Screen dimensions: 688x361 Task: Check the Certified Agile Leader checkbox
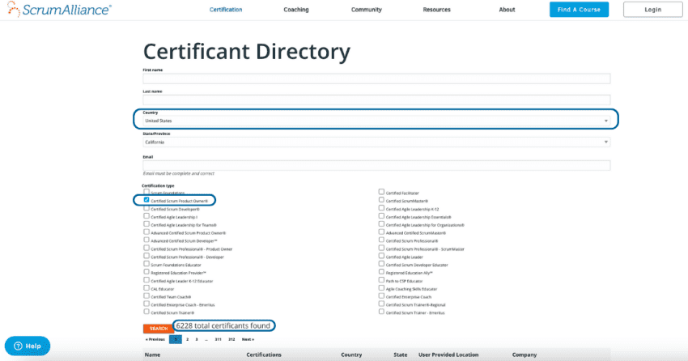382,256
